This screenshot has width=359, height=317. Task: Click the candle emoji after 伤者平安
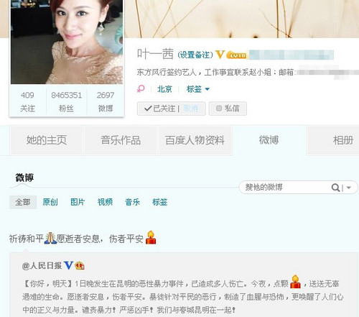point(151,237)
